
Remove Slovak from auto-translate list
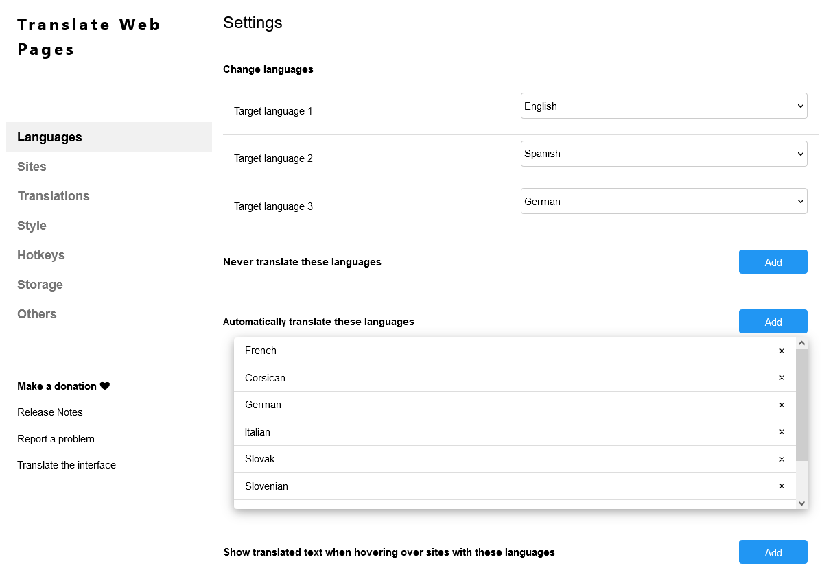(782, 459)
